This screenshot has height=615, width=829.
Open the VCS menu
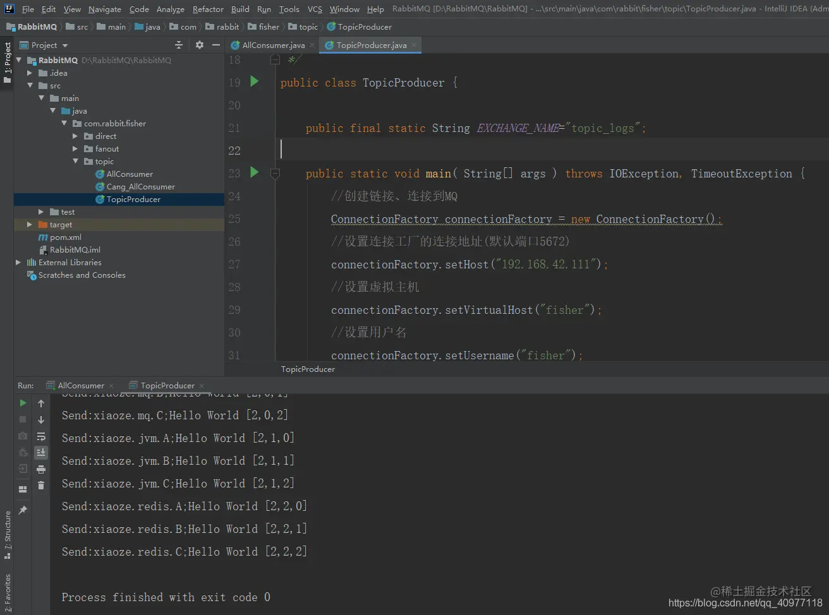315,9
